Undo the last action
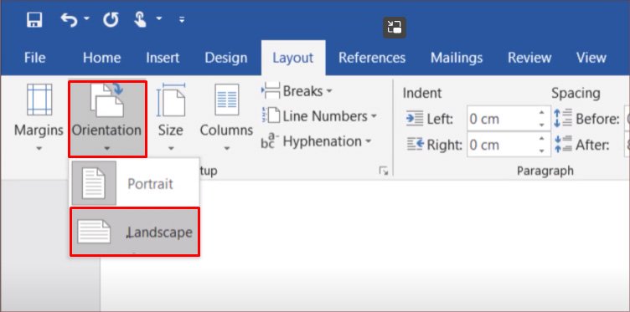 (69, 19)
